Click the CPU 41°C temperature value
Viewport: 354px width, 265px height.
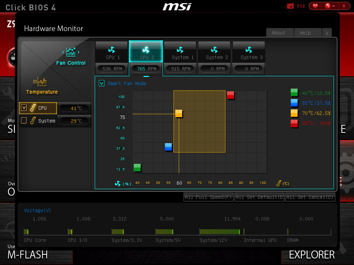pos(75,108)
